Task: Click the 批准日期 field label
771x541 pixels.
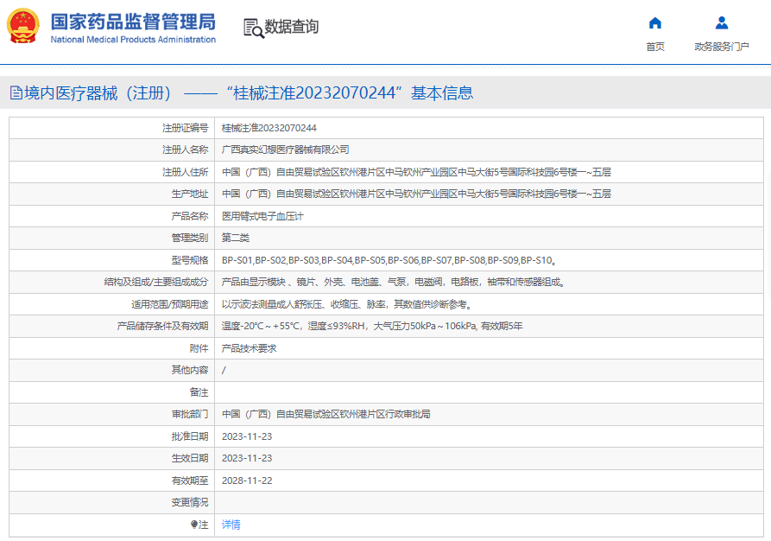Action: [190, 436]
